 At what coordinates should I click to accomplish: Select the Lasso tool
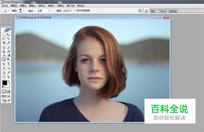4,39
